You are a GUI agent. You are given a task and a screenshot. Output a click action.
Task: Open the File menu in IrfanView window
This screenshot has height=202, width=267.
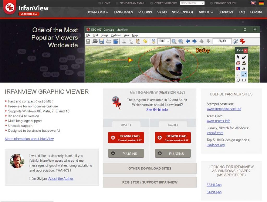(88, 35)
